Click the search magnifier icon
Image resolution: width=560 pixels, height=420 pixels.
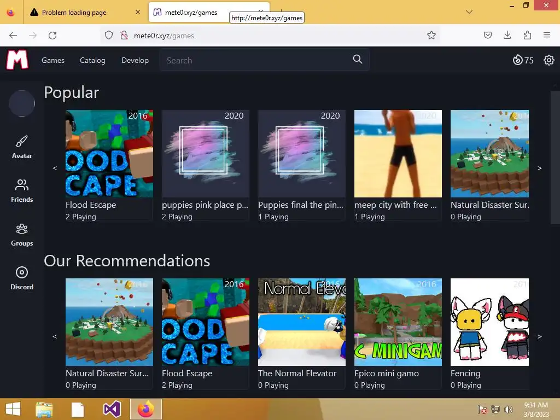(x=358, y=59)
